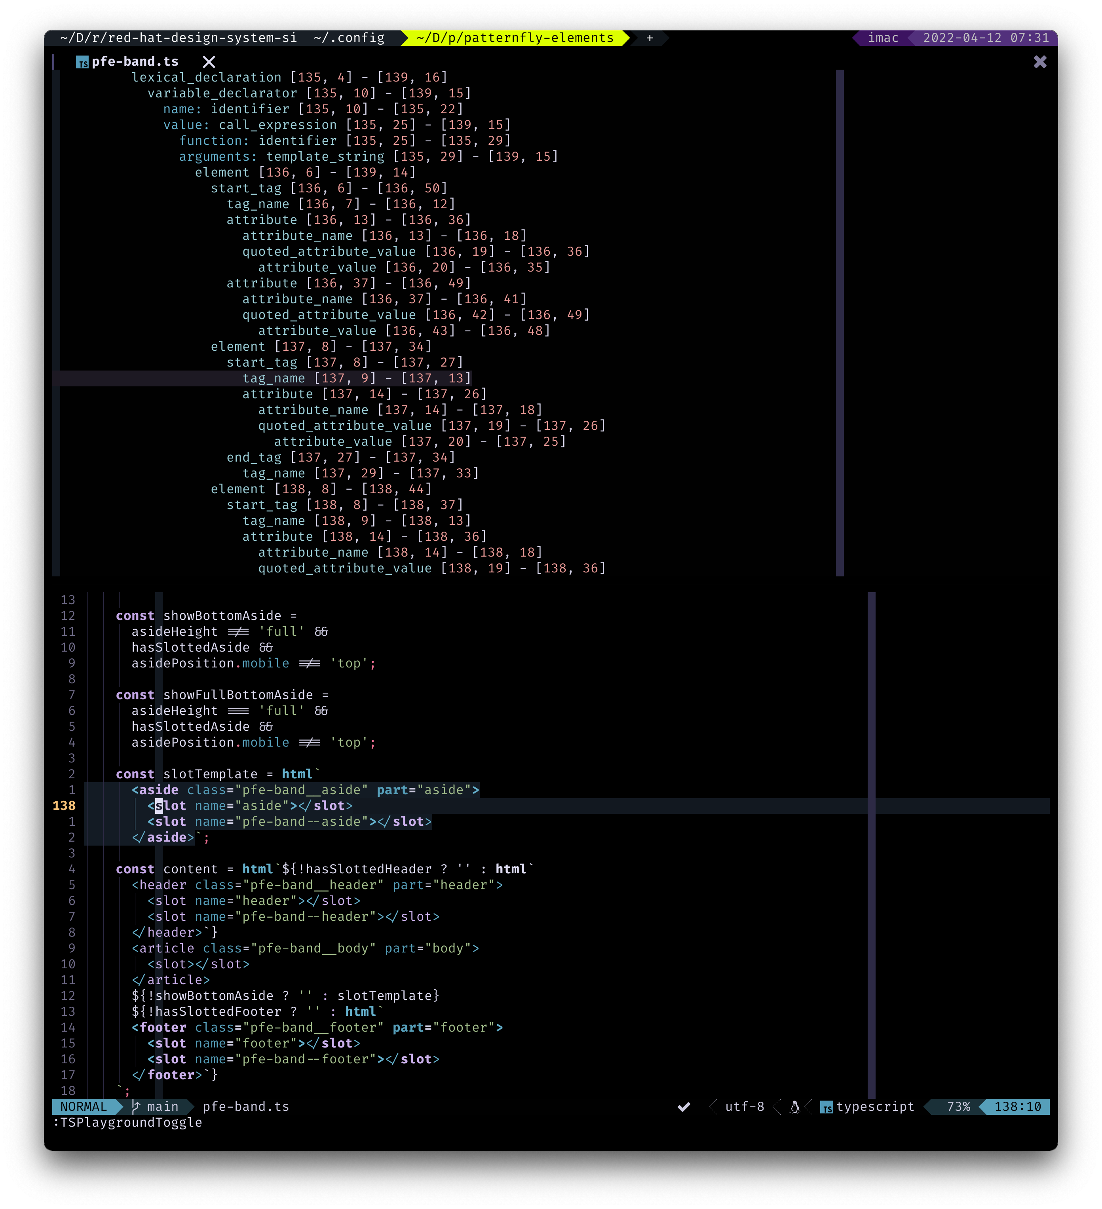
Task: Click the TS filetype icon on the pfe-band.ts tab
Action: coord(82,62)
